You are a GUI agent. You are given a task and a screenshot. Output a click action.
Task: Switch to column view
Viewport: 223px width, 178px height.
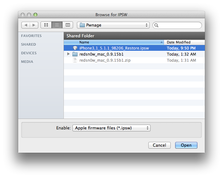pos(68,25)
